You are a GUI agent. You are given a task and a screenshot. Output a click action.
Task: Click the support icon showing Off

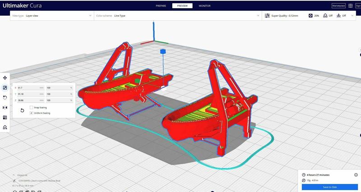click(x=325, y=16)
